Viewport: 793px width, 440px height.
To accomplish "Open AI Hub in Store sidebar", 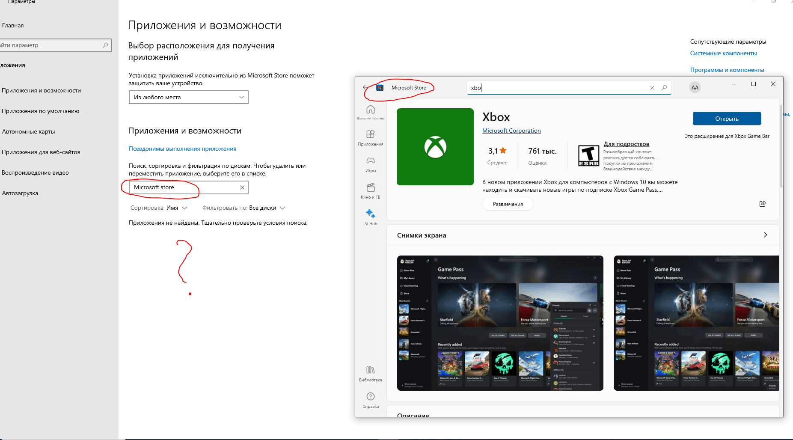I will (371, 217).
